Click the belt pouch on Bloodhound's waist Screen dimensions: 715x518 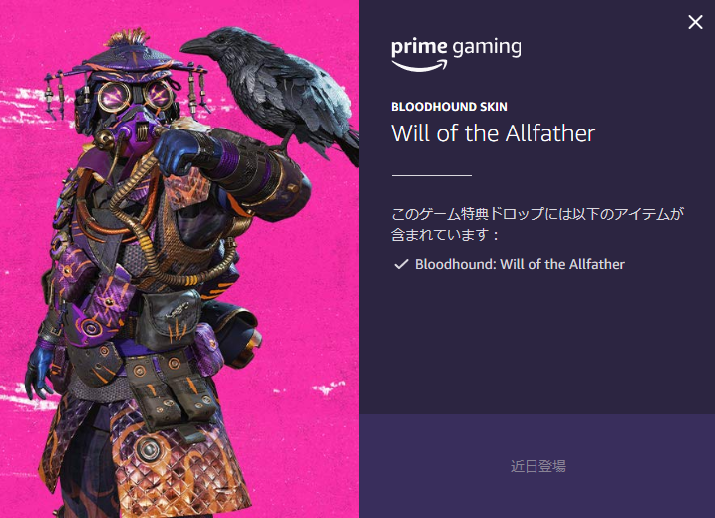(x=170, y=319)
